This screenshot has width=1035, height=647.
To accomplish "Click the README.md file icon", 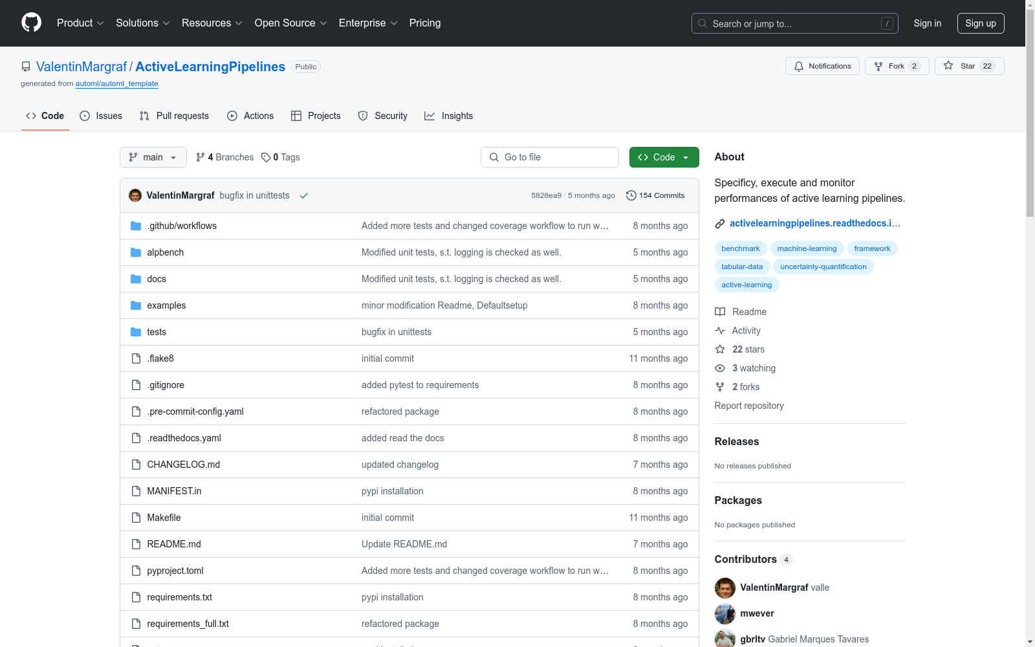I will pos(136,544).
